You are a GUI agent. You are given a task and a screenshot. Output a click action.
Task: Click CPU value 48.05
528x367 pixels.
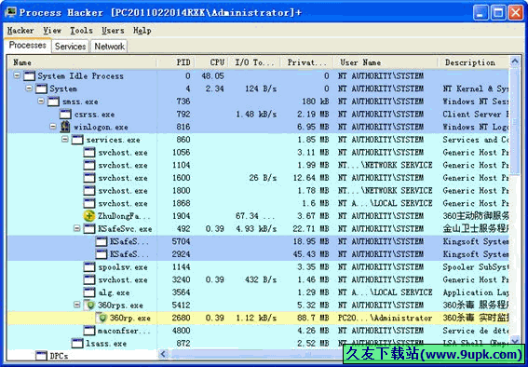click(x=213, y=76)
